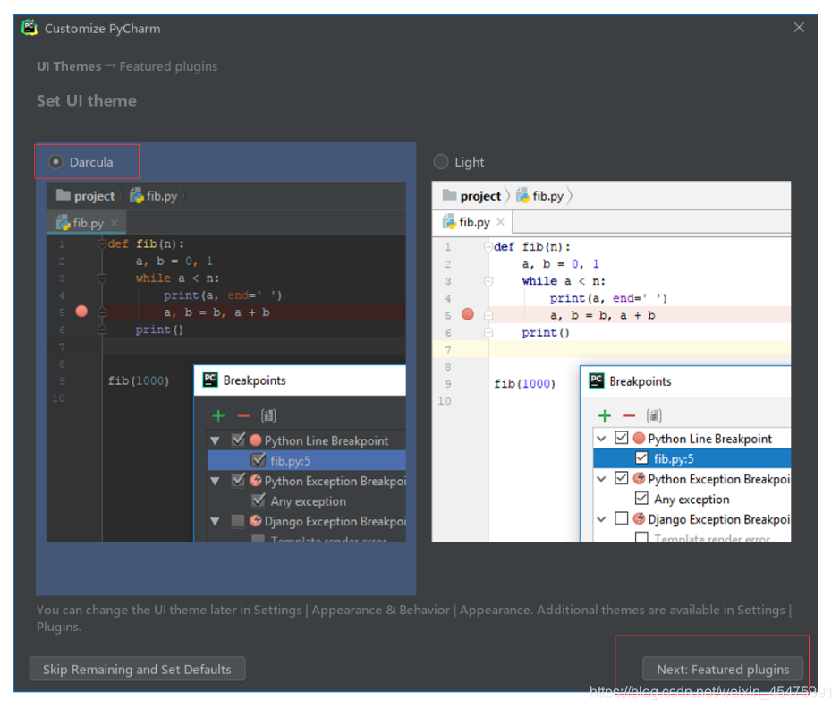Image resolution: width=840 pixels, height=709 pixels.
Task: Click 'Any exception' label in Light preview
Action: pyautogui.click(x=692, y=499)
